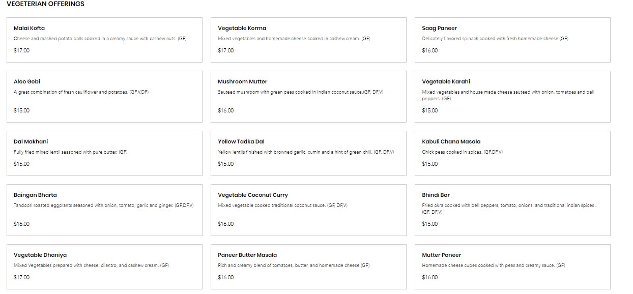Screen dimensions: 633x294
Task: Click the $17.00 price on Malai Kofta
Action: coord(21,50)
